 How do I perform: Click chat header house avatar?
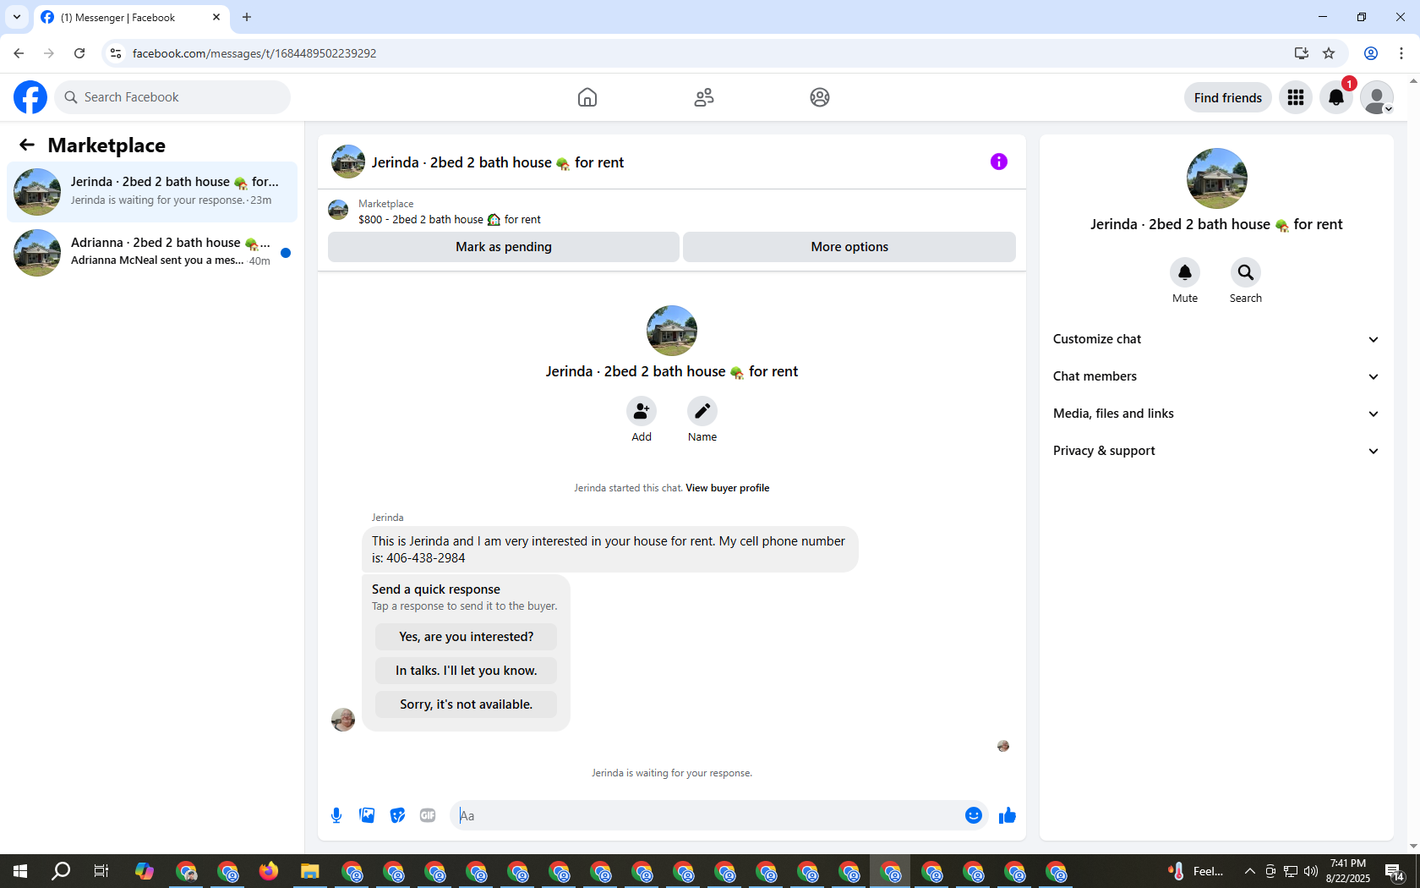coord(348,162)
